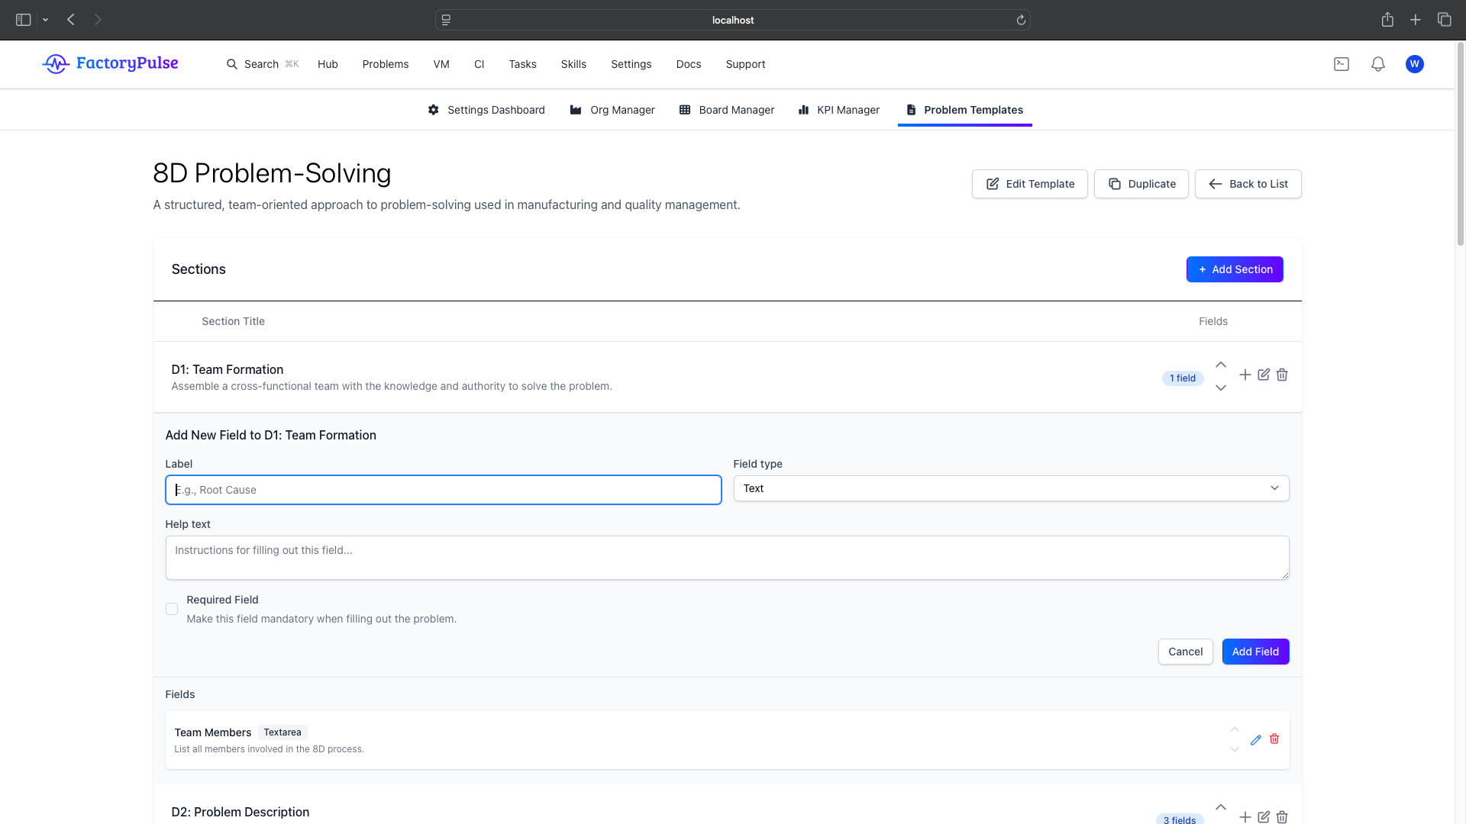Cancel adding the new field
This screenshot has width=1466, height=824.
[1186, 652]
